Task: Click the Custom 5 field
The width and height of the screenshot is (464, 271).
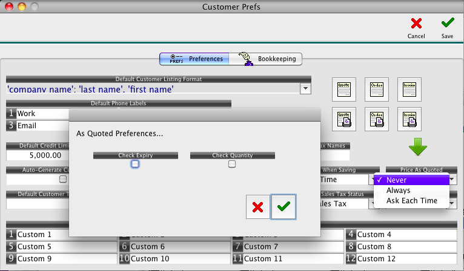Action: click(x=67, y=246)
